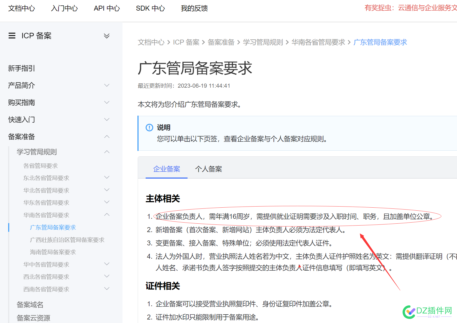Go to API 中心

click(x=107, y=8)
